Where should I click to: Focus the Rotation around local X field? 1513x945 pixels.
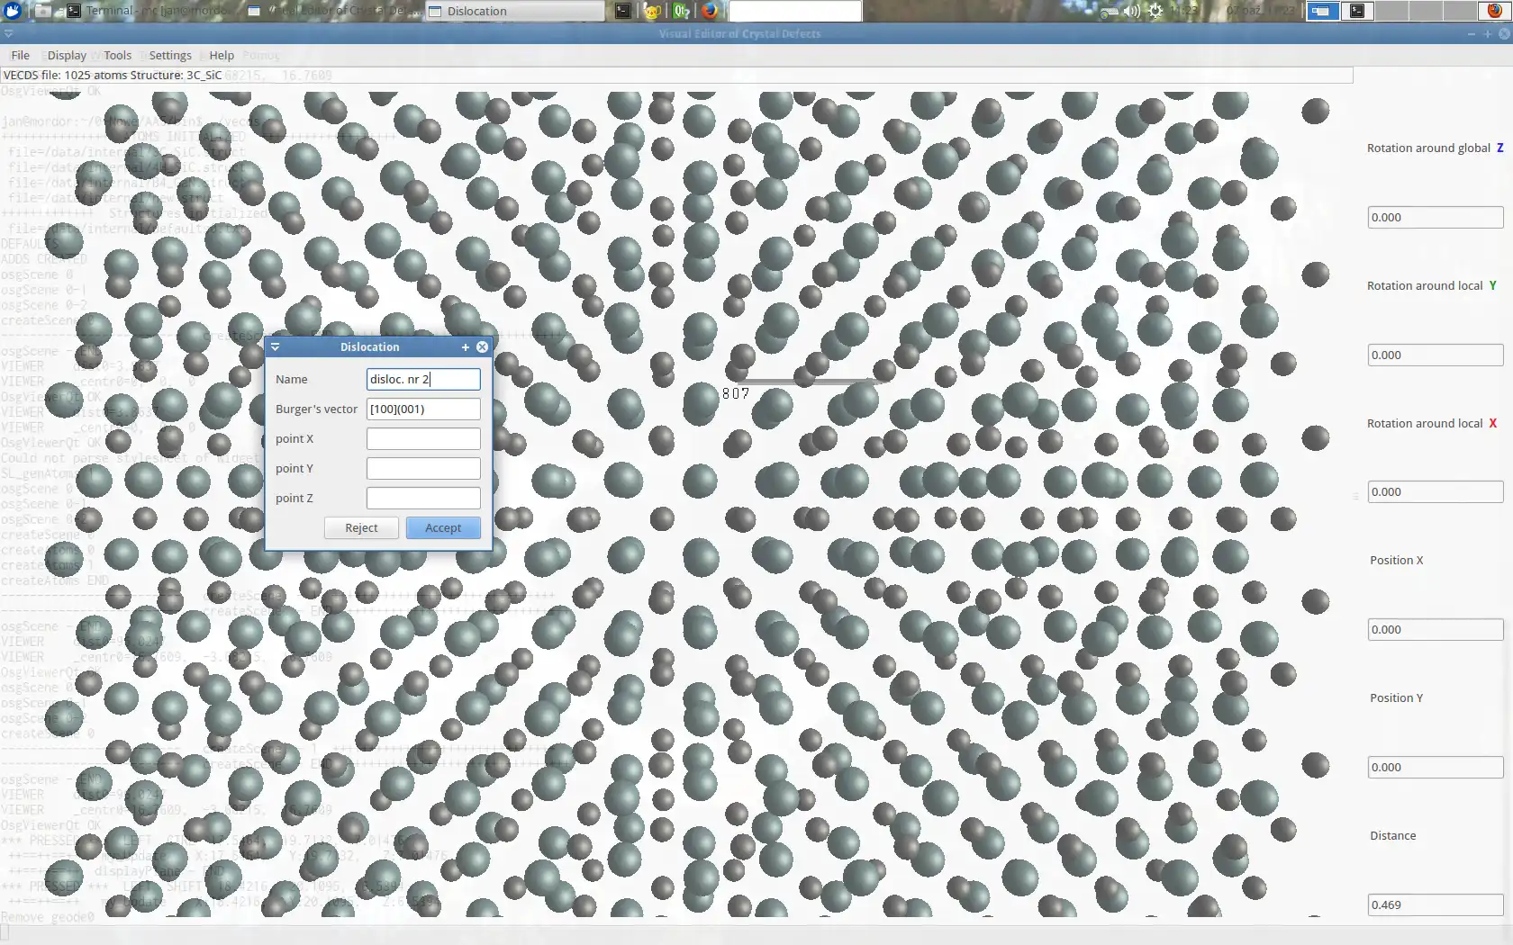[1436, 492]
